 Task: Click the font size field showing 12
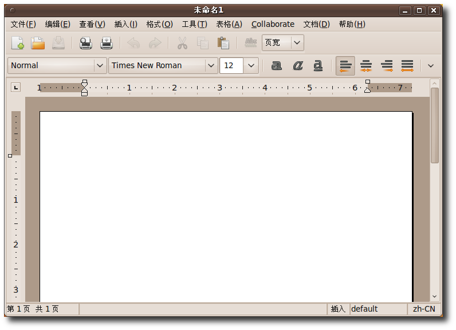[x=231, y=66]
